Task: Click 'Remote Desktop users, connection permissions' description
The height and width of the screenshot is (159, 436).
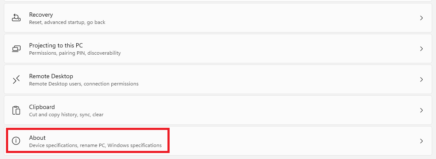Action: (84, 84)
